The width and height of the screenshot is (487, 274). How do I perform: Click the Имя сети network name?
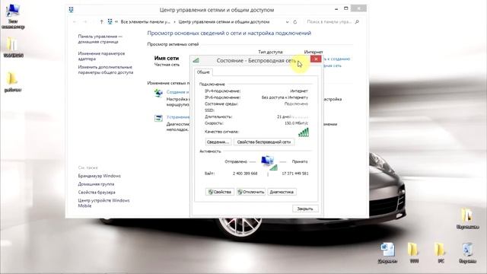click(x=167, y=58)
